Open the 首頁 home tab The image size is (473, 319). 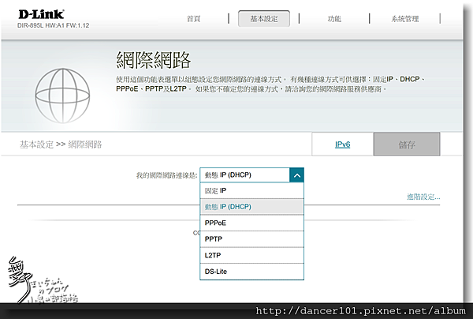tap(194, 19)
